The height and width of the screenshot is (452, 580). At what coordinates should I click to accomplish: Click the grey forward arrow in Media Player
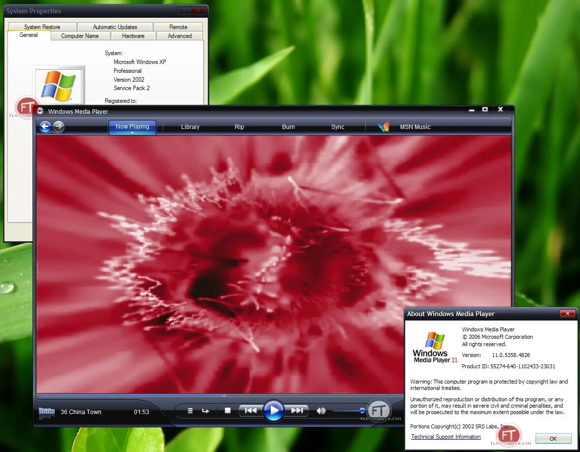coord(59,127)
